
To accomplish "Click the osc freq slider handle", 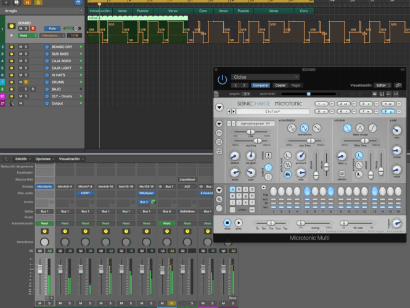I will [310, 141].
